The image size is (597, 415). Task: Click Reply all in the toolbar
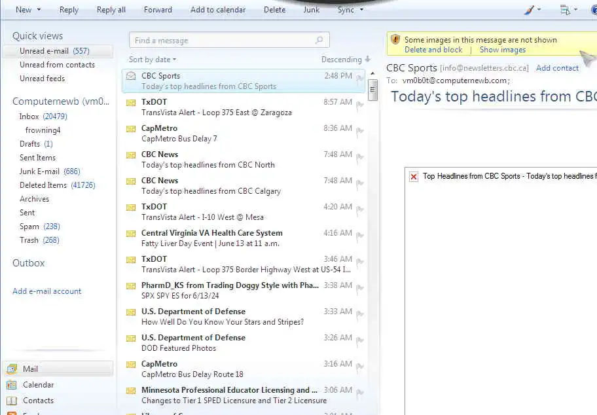pyautogui.click(x=111, y=10)
